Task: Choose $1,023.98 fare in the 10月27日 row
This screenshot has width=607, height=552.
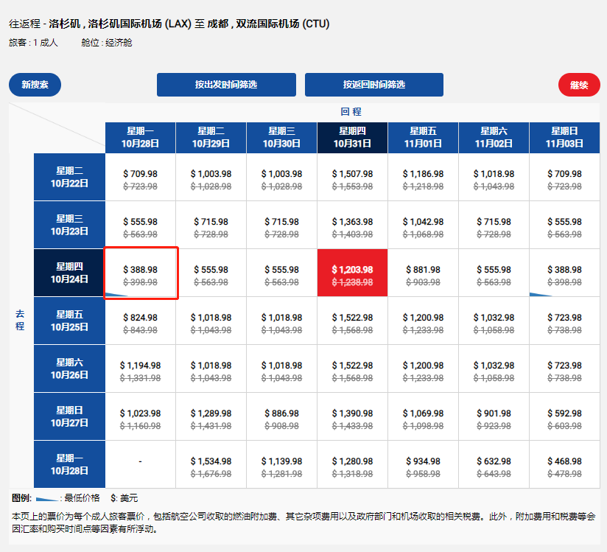Action: point(140,416)
